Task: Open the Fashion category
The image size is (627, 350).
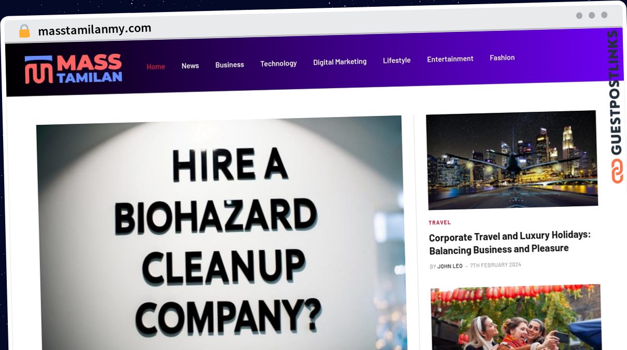Action: (502, 57)
